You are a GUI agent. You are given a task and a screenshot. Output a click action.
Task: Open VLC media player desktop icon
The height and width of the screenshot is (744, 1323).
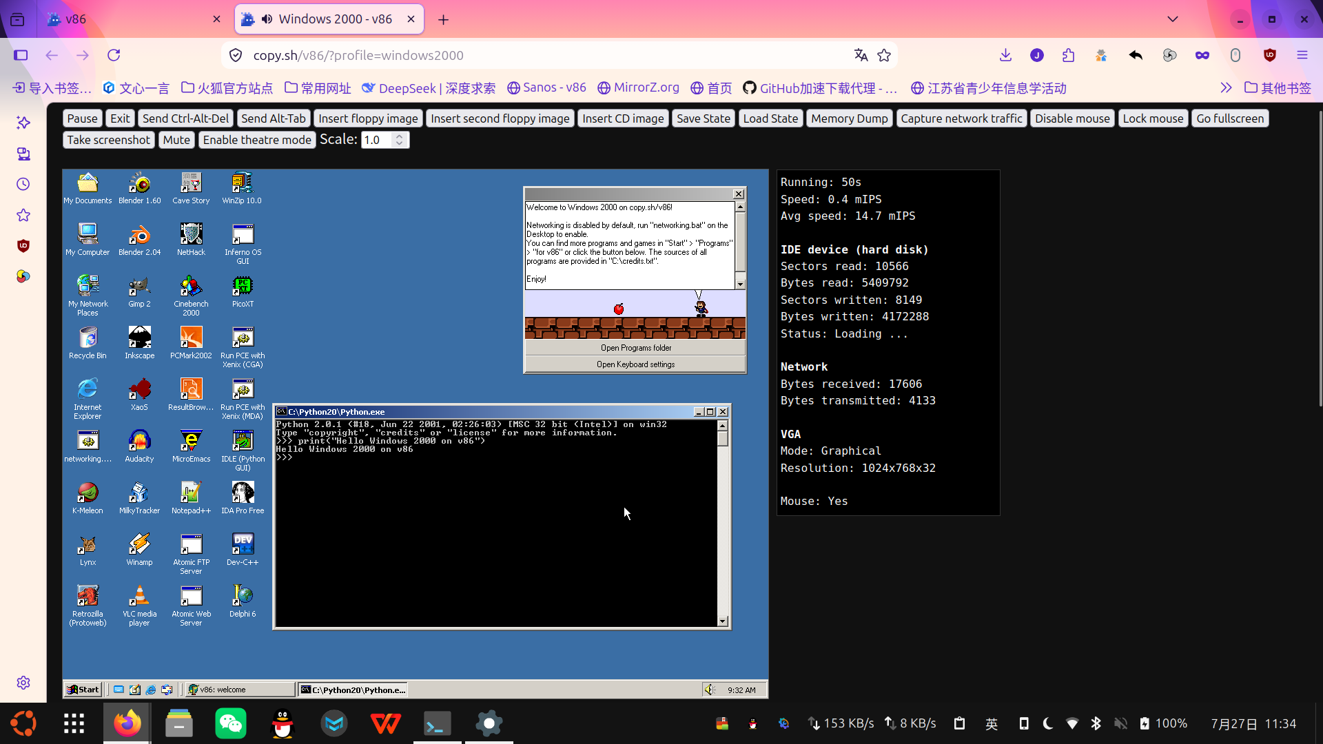139,606
